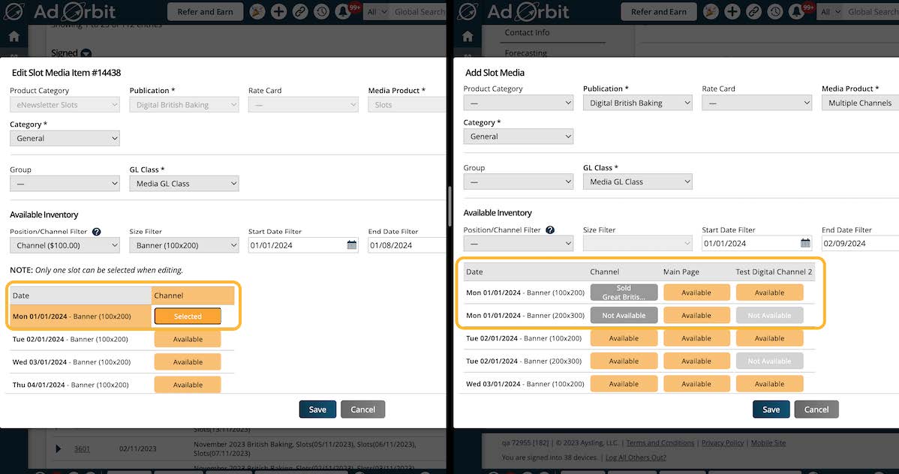Viewport: 899px width, 474px height.
Task: Select Main Page slot for Mon 01/01/2024 Banner (200x300)
Action: [696, 315]
